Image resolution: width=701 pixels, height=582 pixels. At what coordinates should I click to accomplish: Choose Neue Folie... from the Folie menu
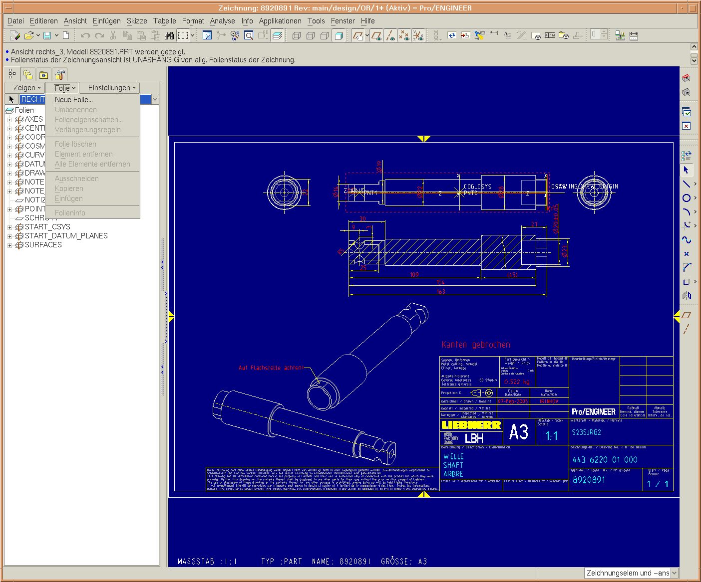(x=74, y=100)
